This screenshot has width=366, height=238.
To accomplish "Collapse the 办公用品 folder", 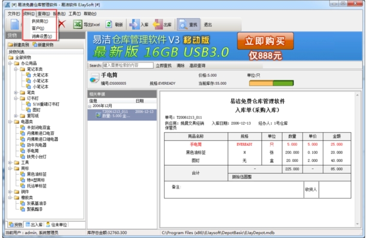I will (10, 63).
